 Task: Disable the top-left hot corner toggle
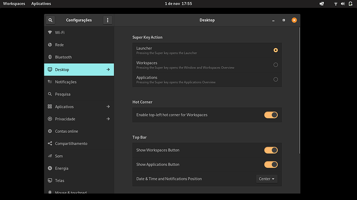(x=271, y=115)
